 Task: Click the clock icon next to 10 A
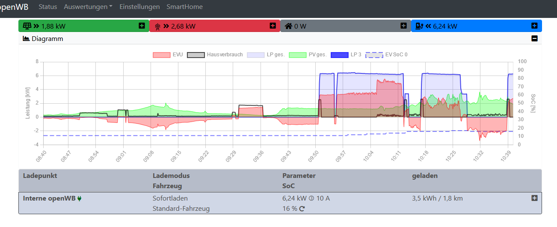point(311,198)
